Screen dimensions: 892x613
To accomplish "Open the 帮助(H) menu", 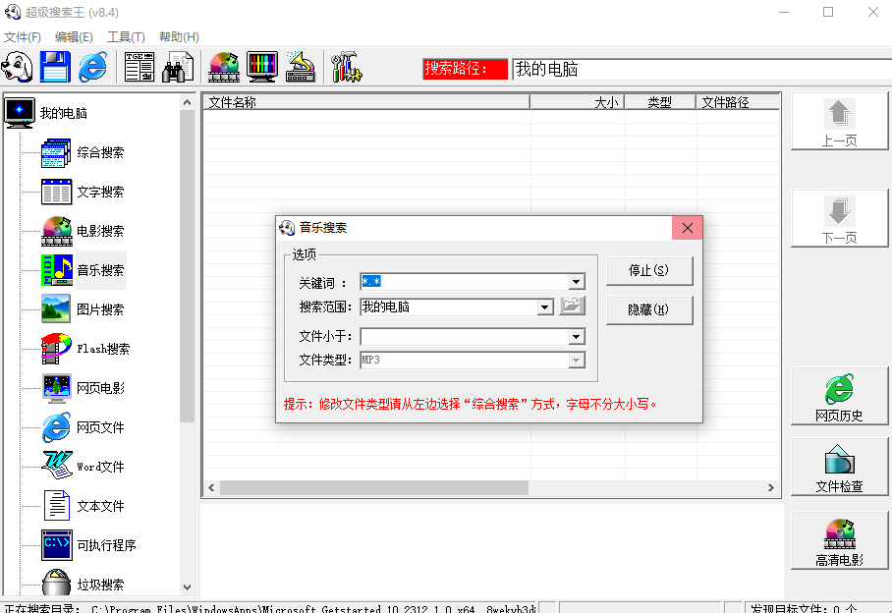I will coord(179,37).
